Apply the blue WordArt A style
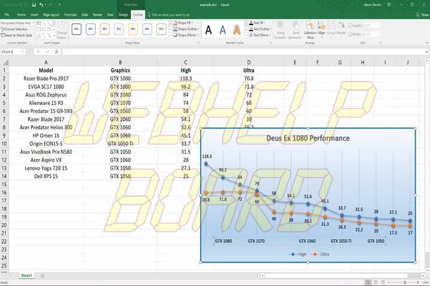 pos(223,30)
